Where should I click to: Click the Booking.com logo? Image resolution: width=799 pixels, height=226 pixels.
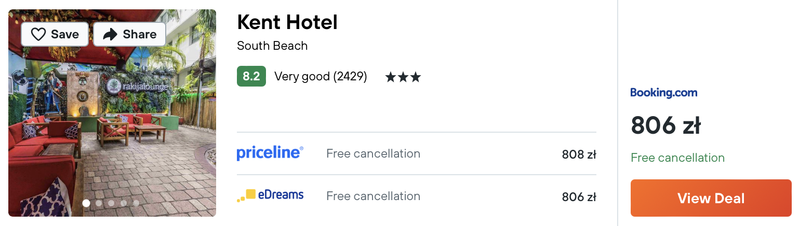[x=664, y=93]
